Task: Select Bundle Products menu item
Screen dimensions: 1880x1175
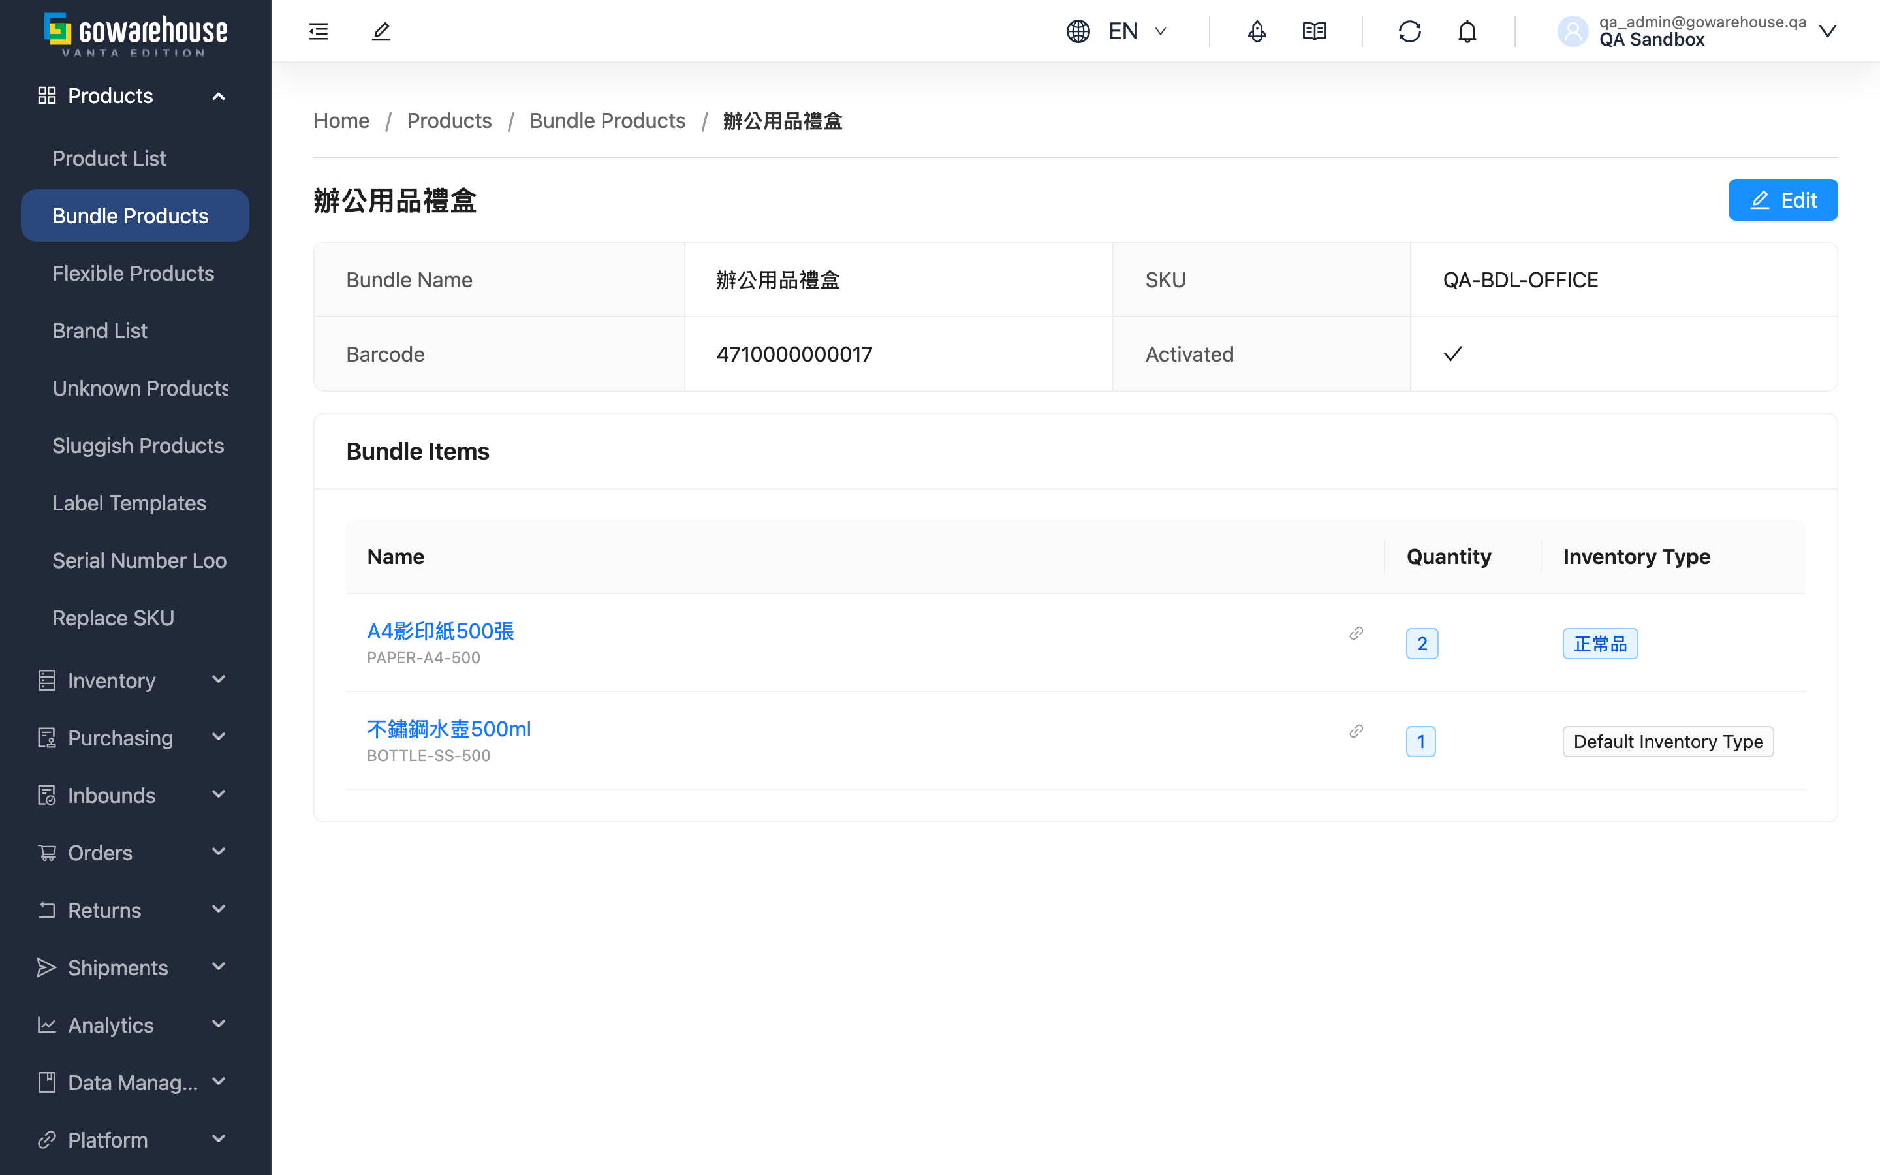Action: click(135, 215)
